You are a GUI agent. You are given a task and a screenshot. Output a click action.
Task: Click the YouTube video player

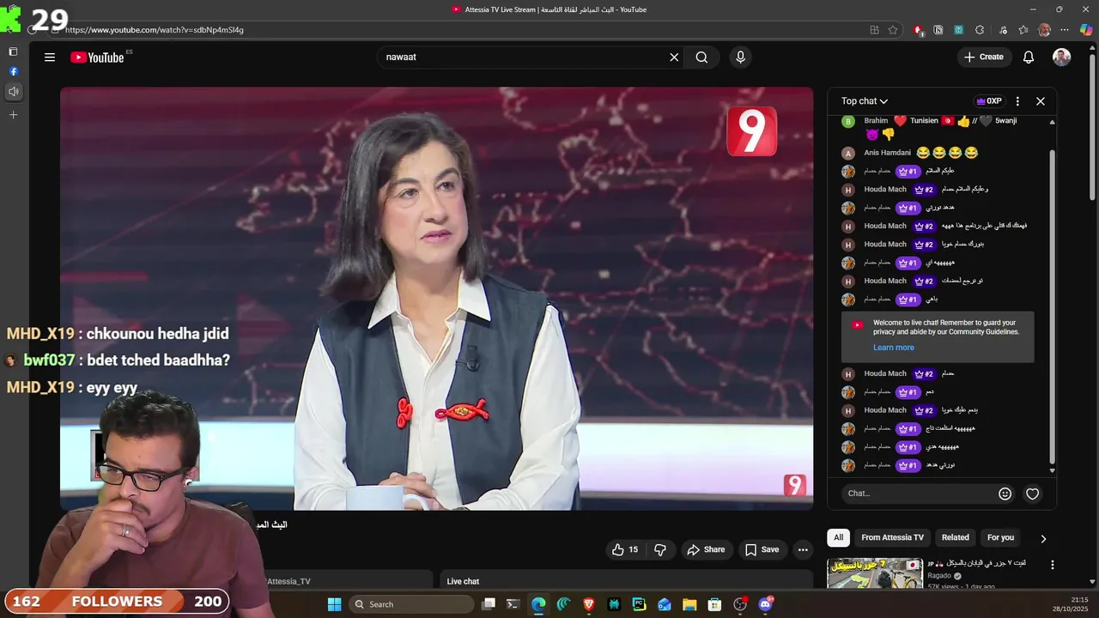click(436, 299)
